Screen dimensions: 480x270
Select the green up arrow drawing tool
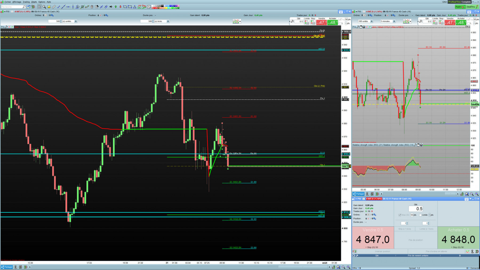click(x=116, y=7)
